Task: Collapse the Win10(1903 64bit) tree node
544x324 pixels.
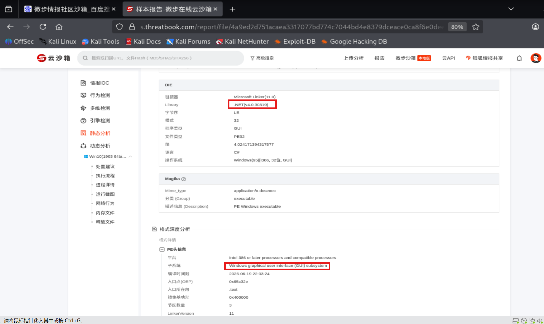Action: click(130, 156)
